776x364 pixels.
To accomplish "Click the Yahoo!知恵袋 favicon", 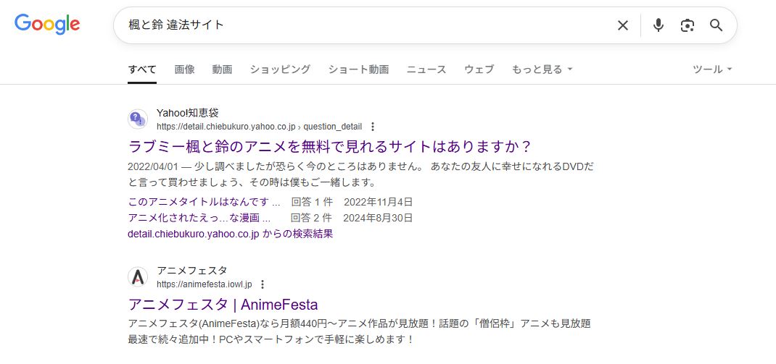I will coord(138,119).
